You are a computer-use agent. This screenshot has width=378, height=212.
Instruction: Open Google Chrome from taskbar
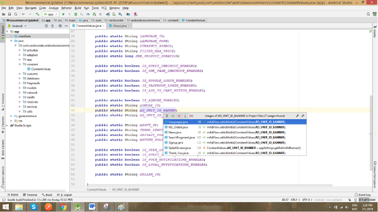(63, 207)
